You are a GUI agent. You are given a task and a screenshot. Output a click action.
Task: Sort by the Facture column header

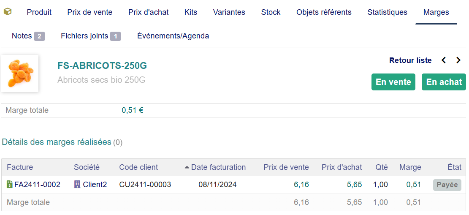20,167
